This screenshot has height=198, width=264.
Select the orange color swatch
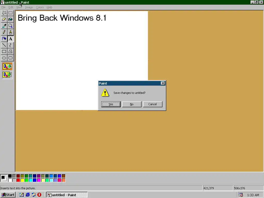[63, 180]
